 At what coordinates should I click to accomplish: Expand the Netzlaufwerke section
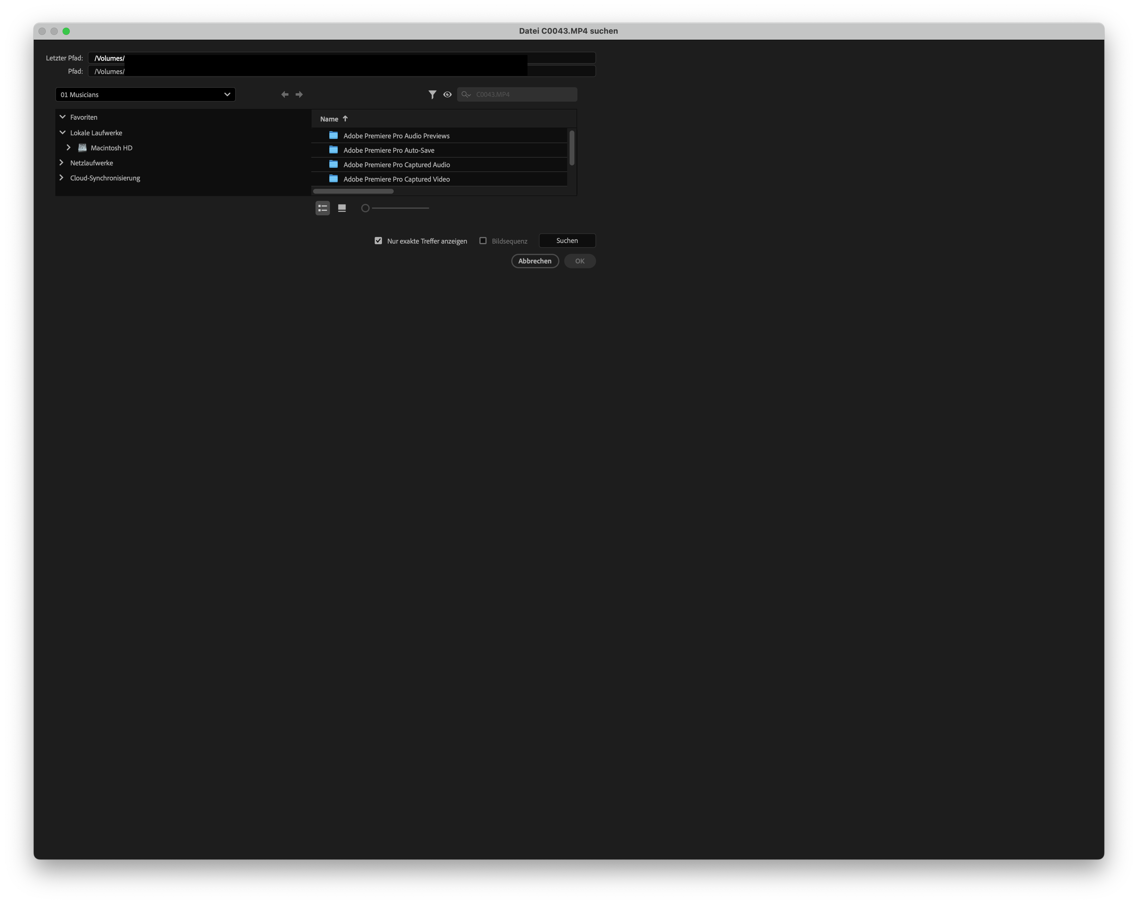[x=62, y=162]
